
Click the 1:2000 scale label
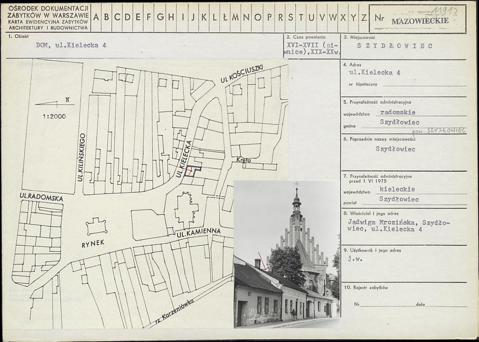coord(54,117)
